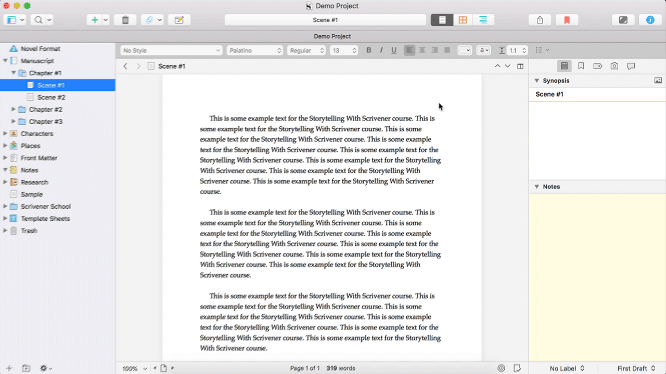Select Novel Format in binder
This screenshot has height=374, width=666.
tap(40, 48)
